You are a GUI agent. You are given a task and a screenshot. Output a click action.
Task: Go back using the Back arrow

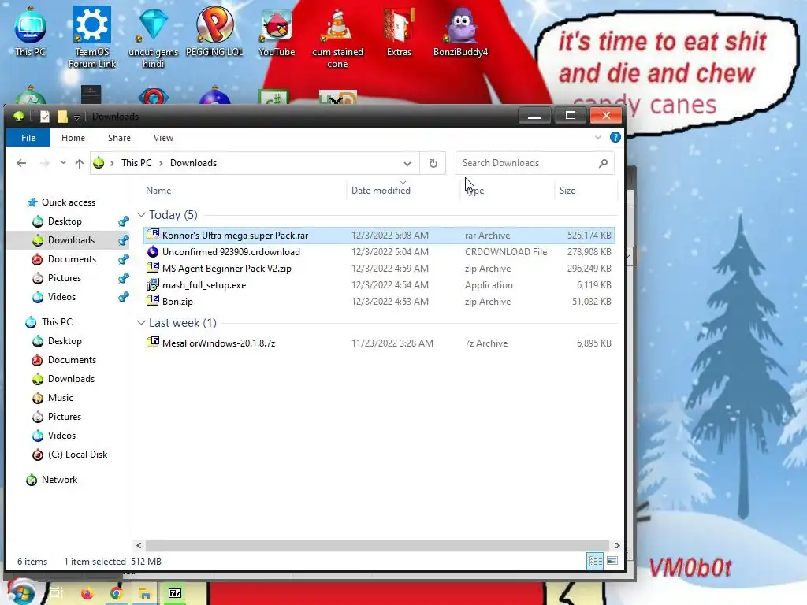21,163
